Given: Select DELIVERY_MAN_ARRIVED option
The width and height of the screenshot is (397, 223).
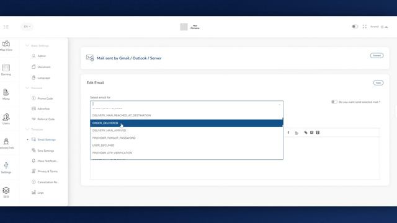Looking at the screenshot, I should [x=187, y=131].
